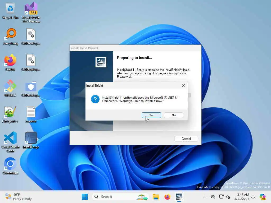The image size is (271, 203).
Task: Click the InstallShield Wizard title bar
Action: (x=135, y=48)
